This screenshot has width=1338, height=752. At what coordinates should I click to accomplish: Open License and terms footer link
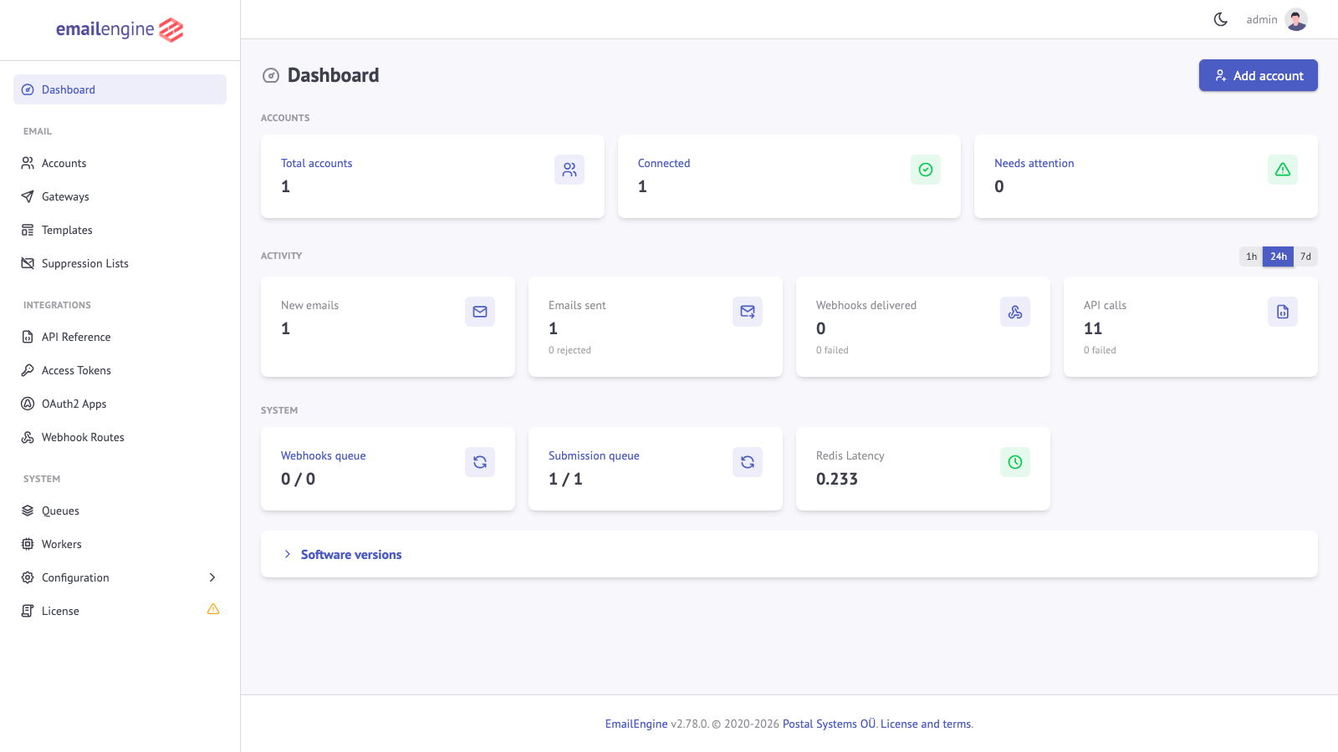tap(926, 724)
